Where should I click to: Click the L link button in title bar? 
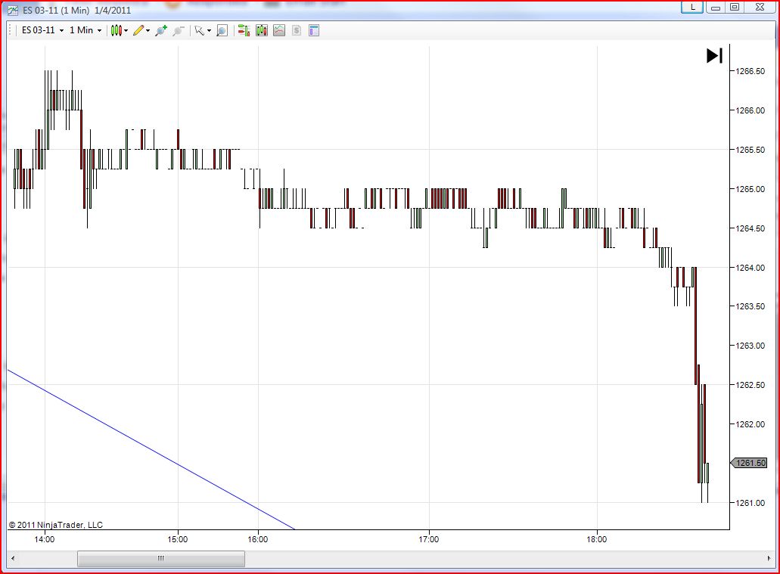[x=692, y=7]
